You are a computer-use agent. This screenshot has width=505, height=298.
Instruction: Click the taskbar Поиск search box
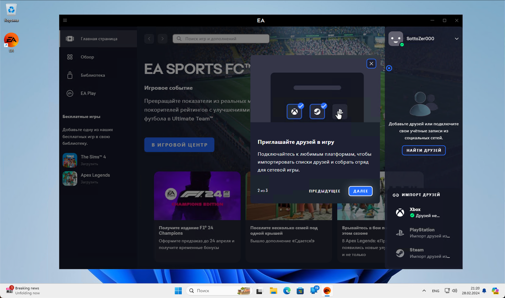pyautogui.click(x=219, y=291)
